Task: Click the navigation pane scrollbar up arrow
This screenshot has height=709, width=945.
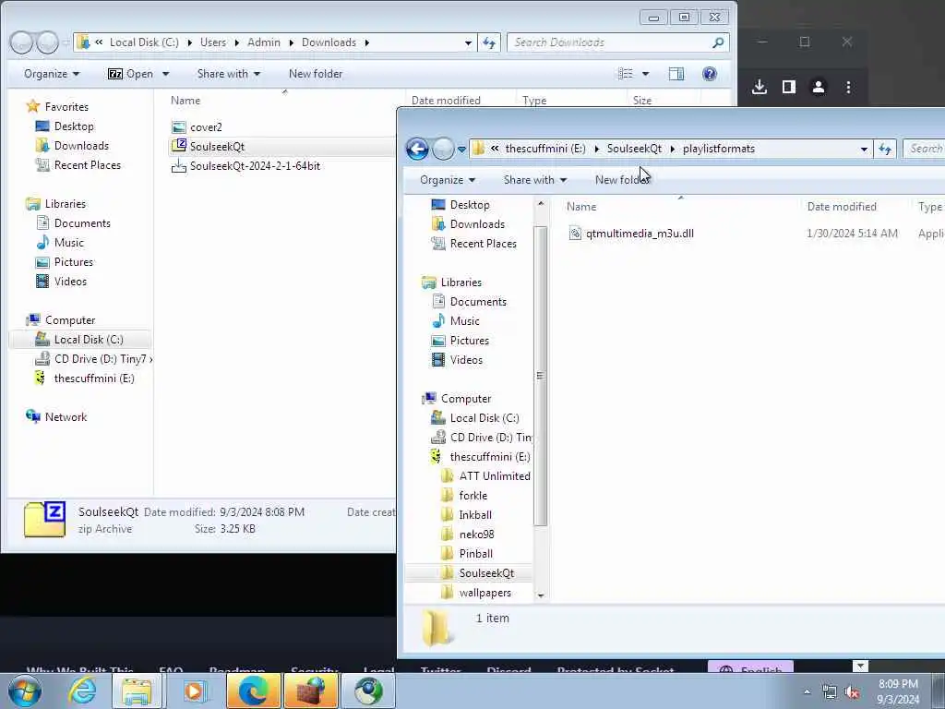Action: (541, 204)
